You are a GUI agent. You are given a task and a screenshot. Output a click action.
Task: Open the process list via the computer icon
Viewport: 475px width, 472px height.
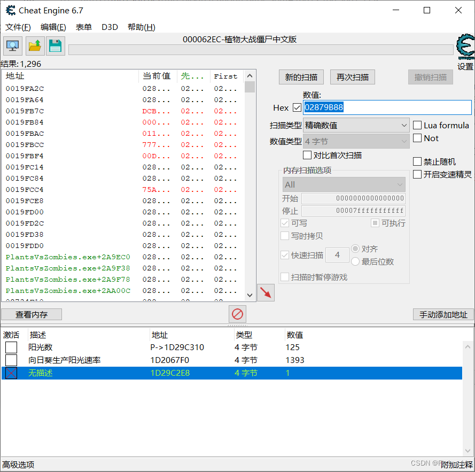tap(13, 46)
